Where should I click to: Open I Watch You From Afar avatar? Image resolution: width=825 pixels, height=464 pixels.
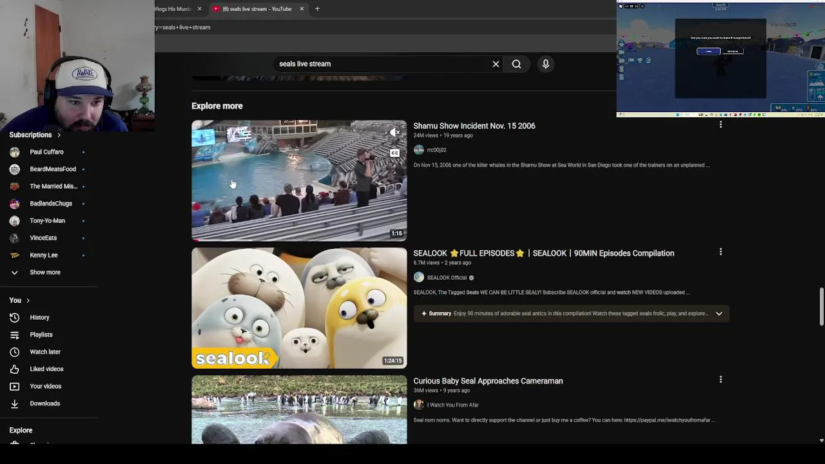pos(419,405)
